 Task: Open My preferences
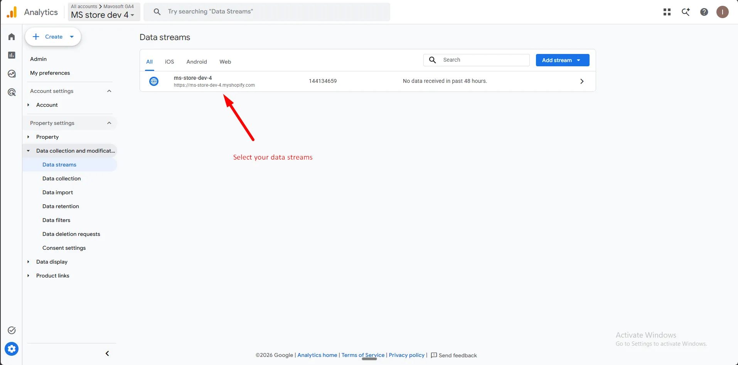pyautogui.click(x=50, y=73)
